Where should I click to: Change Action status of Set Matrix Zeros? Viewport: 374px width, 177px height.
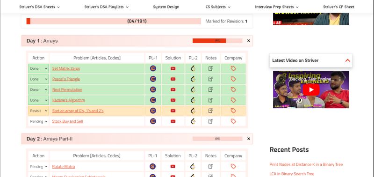click(x=38, y=68)
